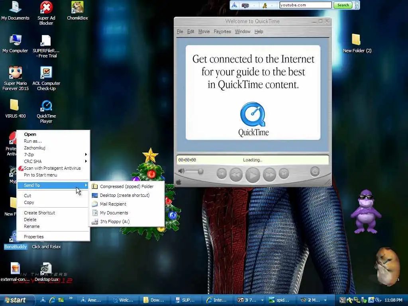Click the QuickTime logo in welcome panel
Screen dimensions: 408x306
pyautogui.click(x=253, y=114)
